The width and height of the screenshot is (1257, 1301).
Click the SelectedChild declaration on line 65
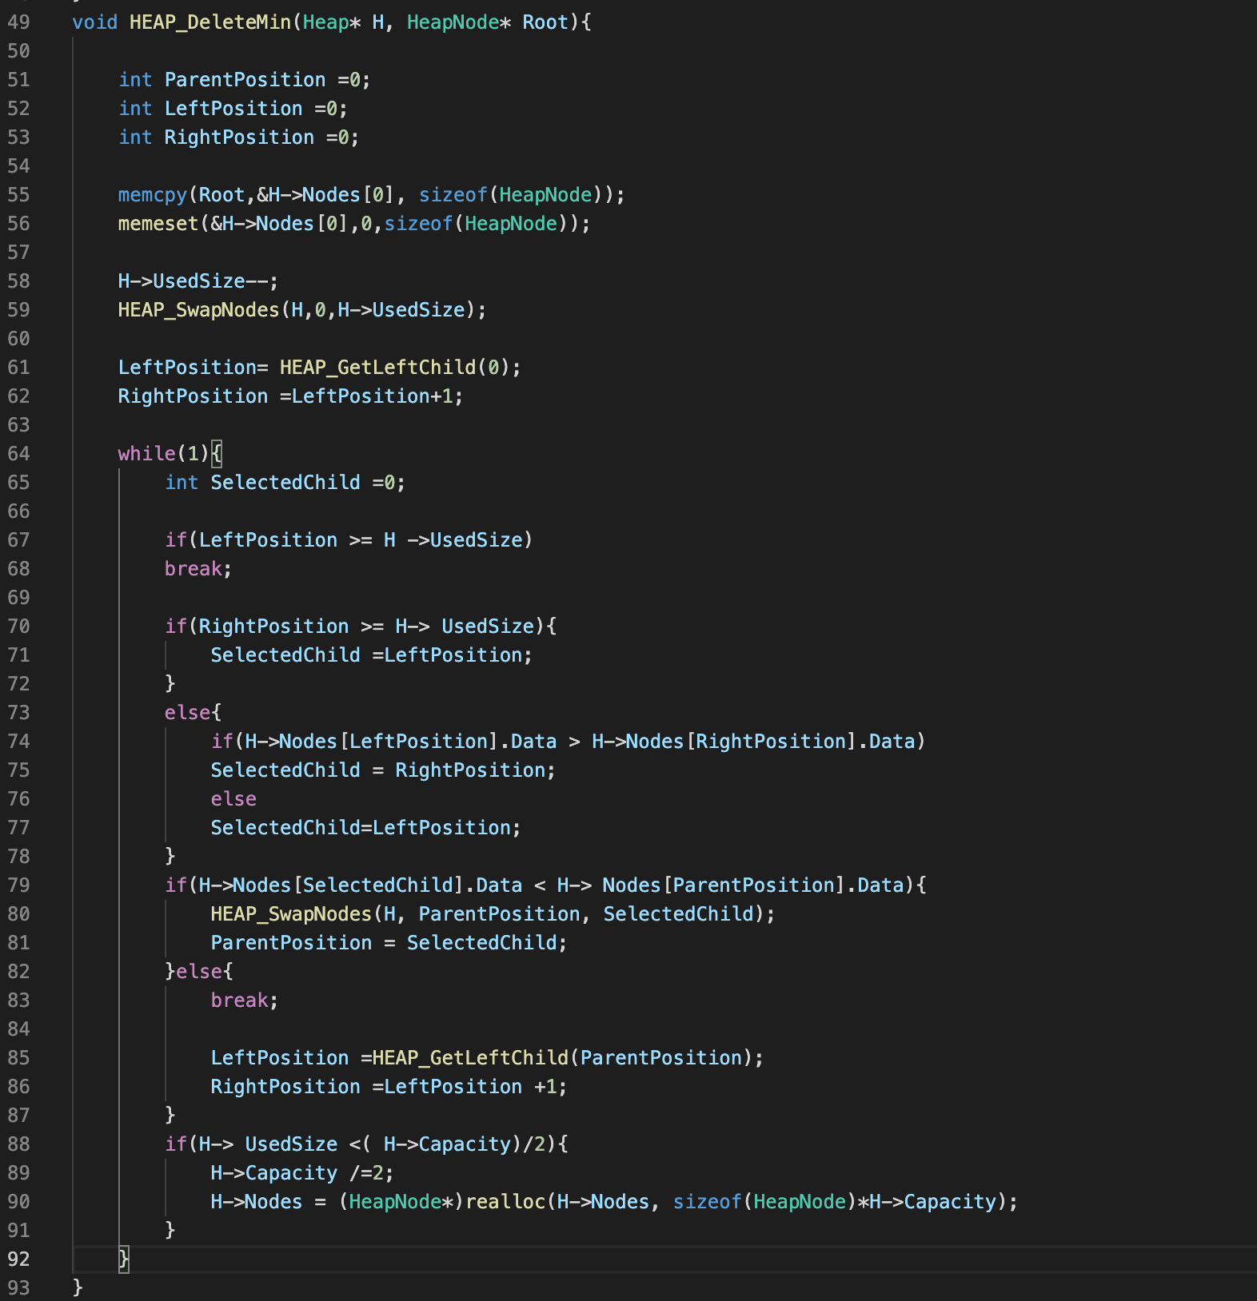point(285,483)
